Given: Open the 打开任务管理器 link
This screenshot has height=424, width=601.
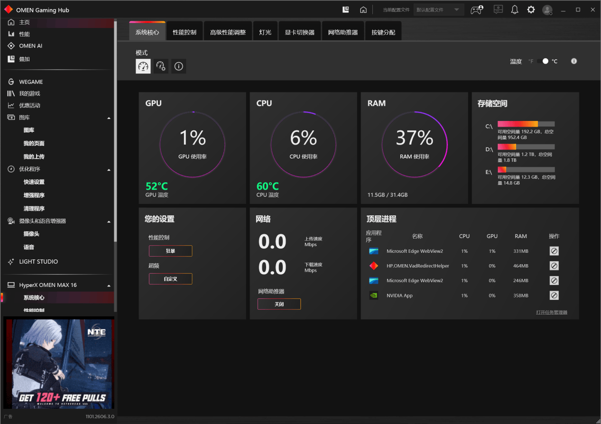Looking at the screenshot, I should tap(552, 312).
